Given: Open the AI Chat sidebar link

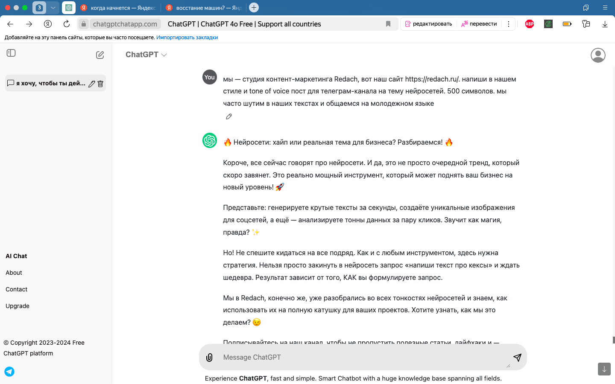Looking at the screenshot, I should [x=16, y=256].
